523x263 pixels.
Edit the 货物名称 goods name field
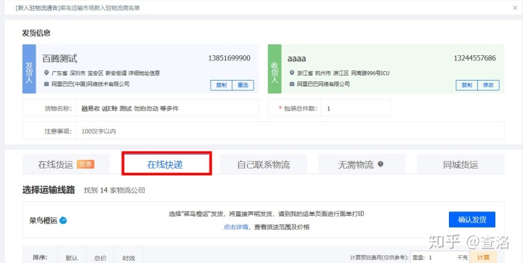click(x=167, y=108)
